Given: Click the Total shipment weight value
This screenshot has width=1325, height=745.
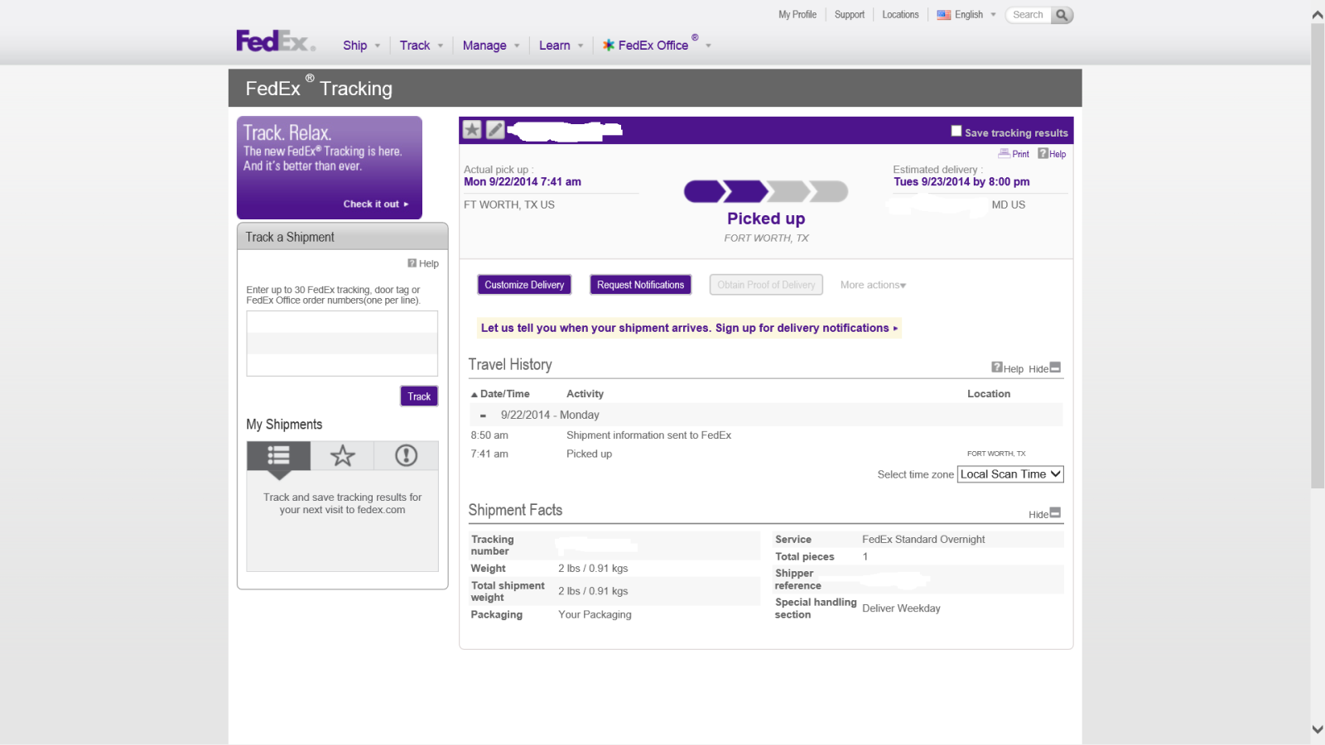Looking at the screenshot, I should point(593,592).
